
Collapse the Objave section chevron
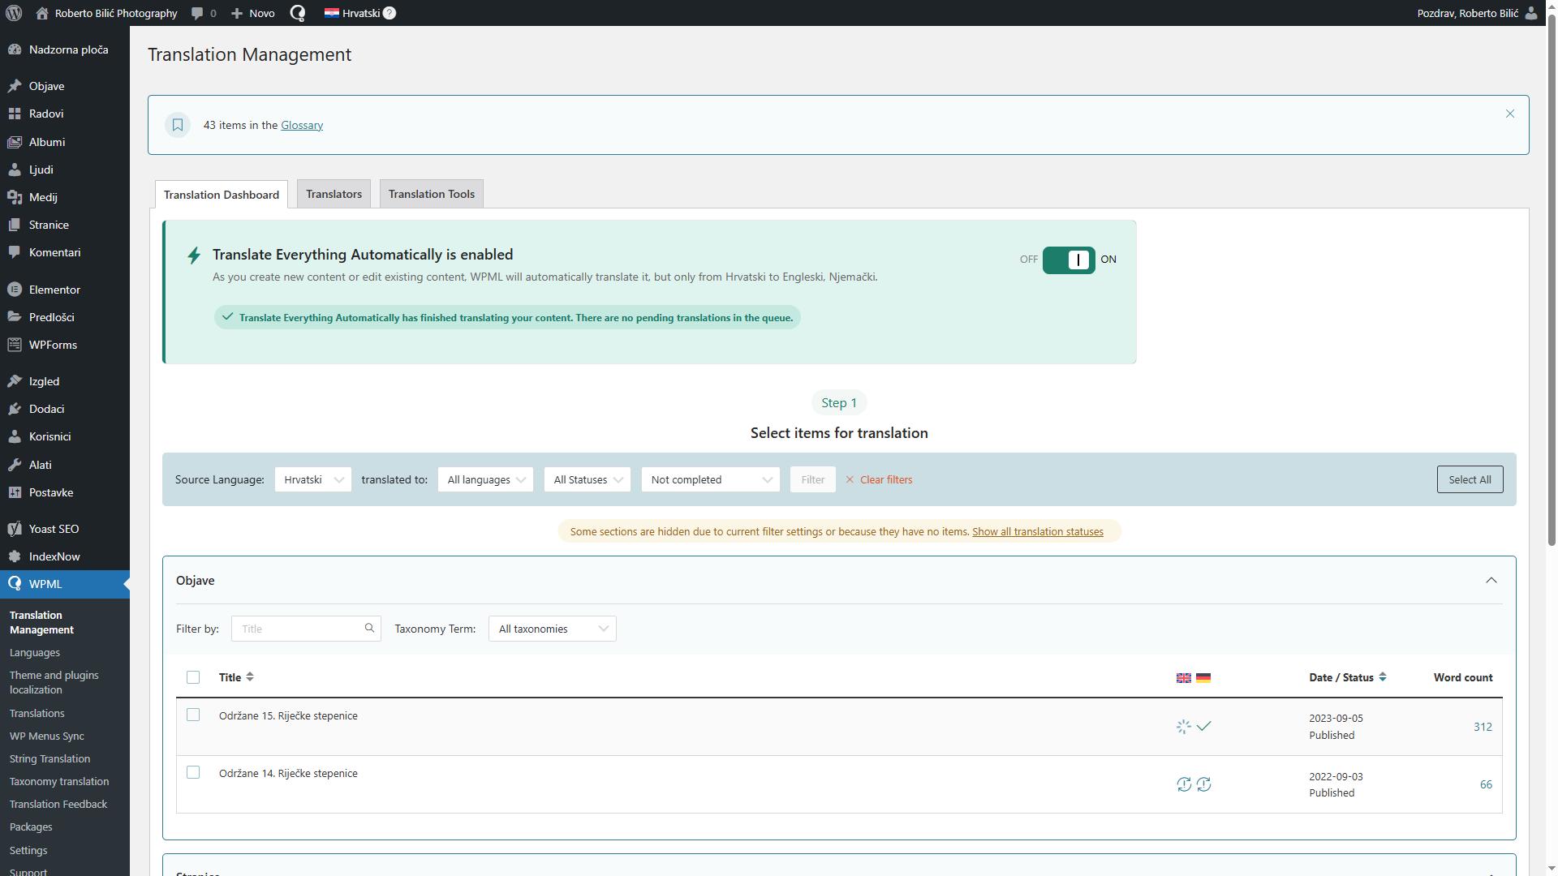coord(1491,581)
